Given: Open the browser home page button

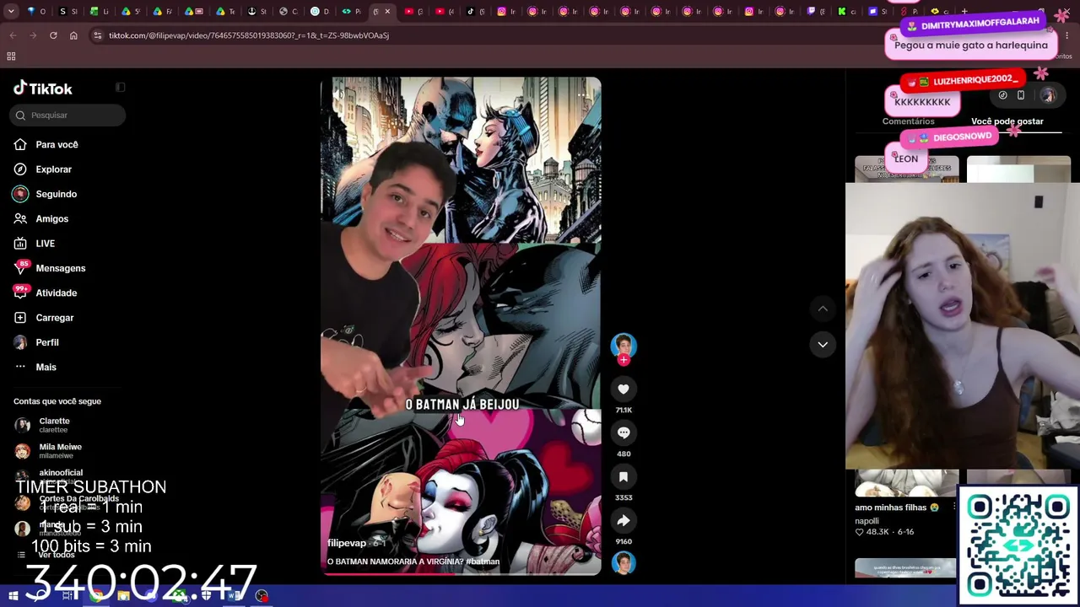Looking at the screenshot, I should [73, 35].
